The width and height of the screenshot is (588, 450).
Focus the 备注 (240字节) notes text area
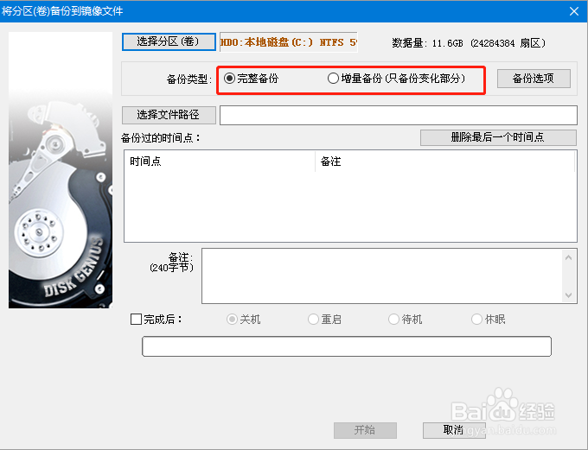coord(381,276)
